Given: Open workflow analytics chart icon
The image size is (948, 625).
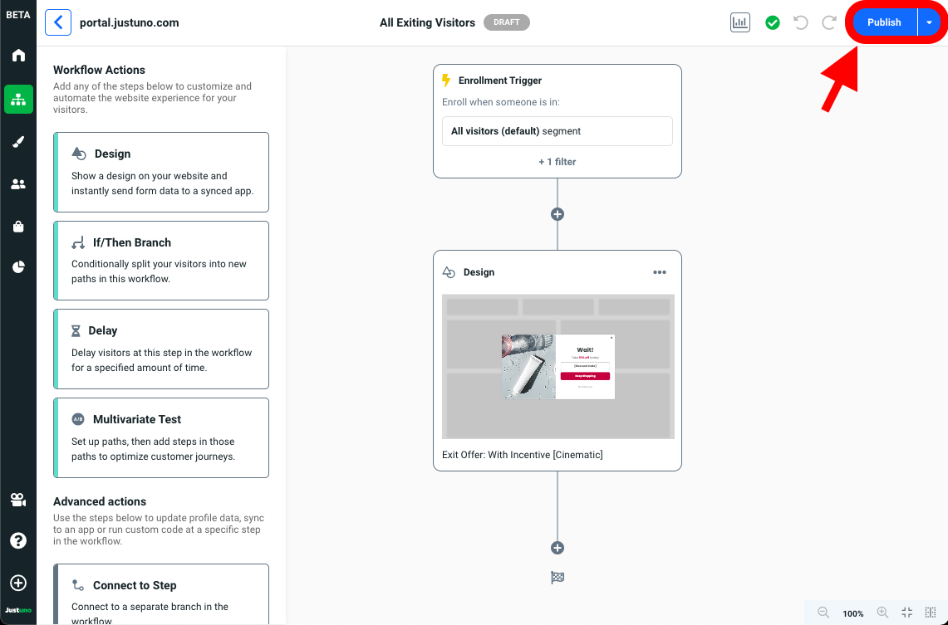Looking at the screenshot, I should click(x=740, y=22).
